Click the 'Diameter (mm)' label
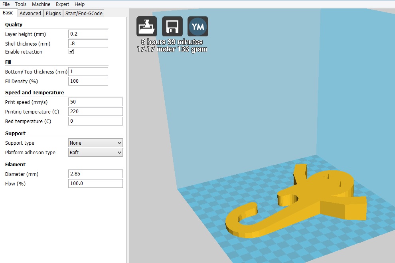Image resolution: width=395 pixels, height=263 pixels. 22,174
